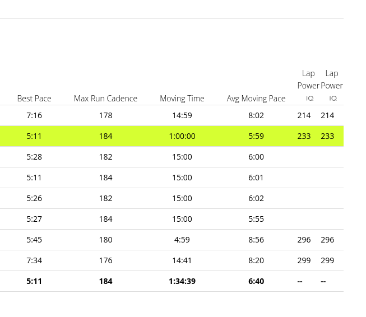366x317 pixels.
Task: Select the 6:01 avg moving pace cell
Action: 256,178
